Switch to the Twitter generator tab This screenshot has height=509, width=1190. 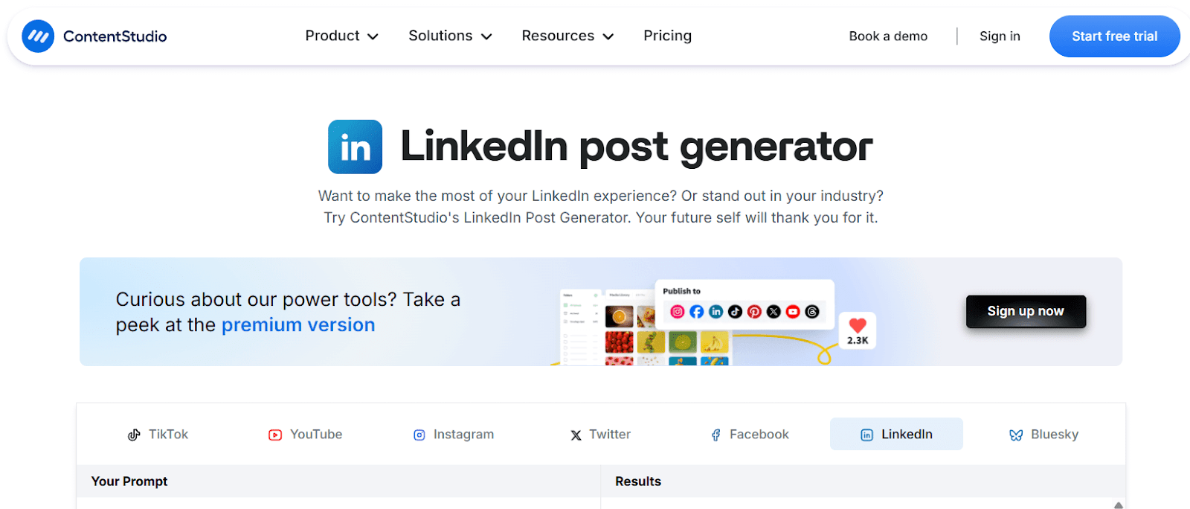599,434
